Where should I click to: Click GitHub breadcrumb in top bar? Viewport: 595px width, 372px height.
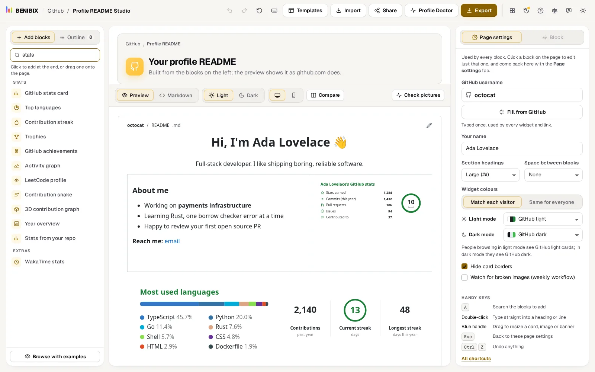point(55,11)
